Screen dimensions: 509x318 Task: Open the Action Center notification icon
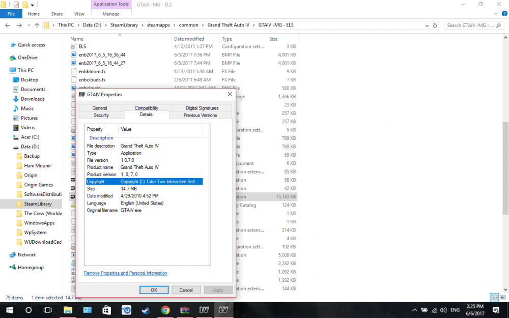point(496,310)
